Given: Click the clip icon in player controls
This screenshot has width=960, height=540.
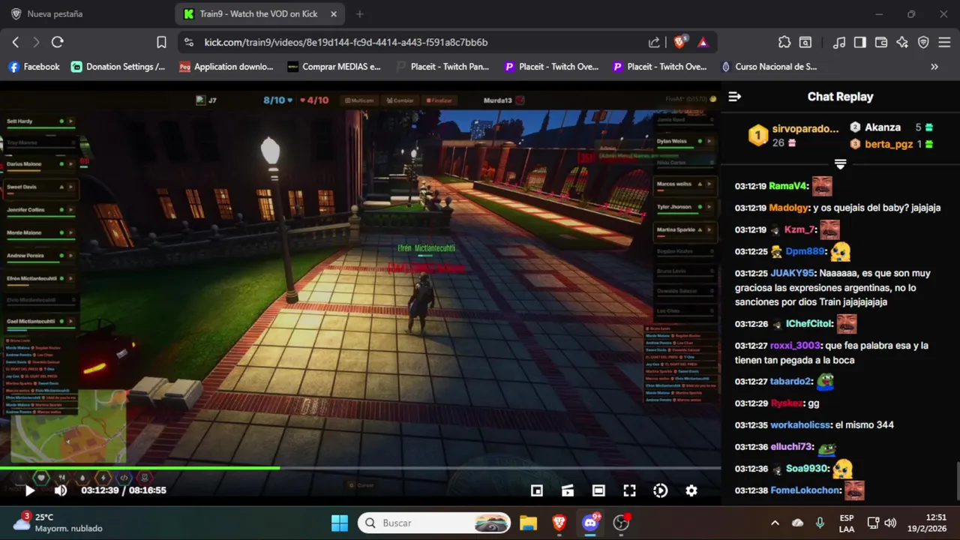Looking at the screenshot, I should (x=568, y=490).
